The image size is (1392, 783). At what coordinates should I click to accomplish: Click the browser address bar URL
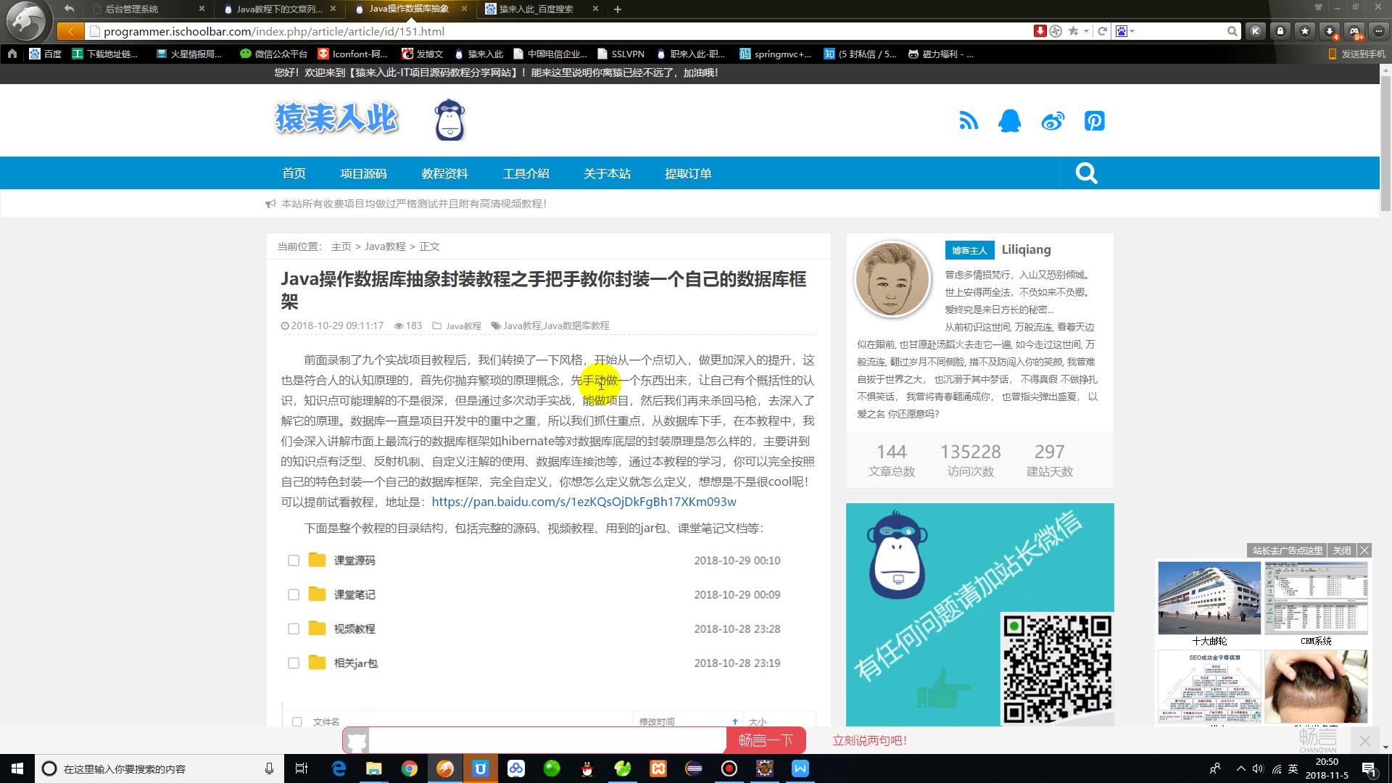[x=274, y=31]
